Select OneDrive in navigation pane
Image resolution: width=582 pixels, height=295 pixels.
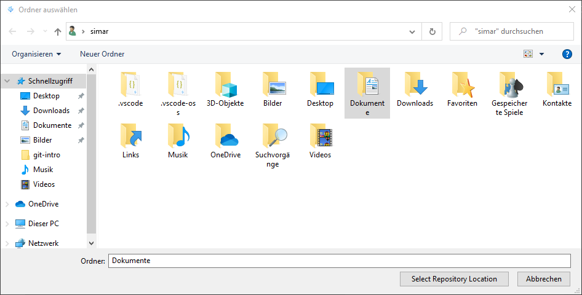(x=43, y=204)
